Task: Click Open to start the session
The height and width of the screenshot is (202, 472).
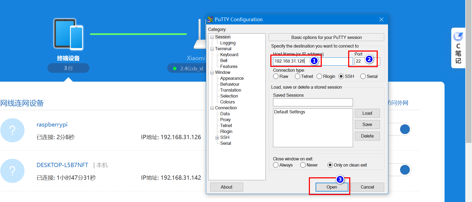Action: [332, 187]
